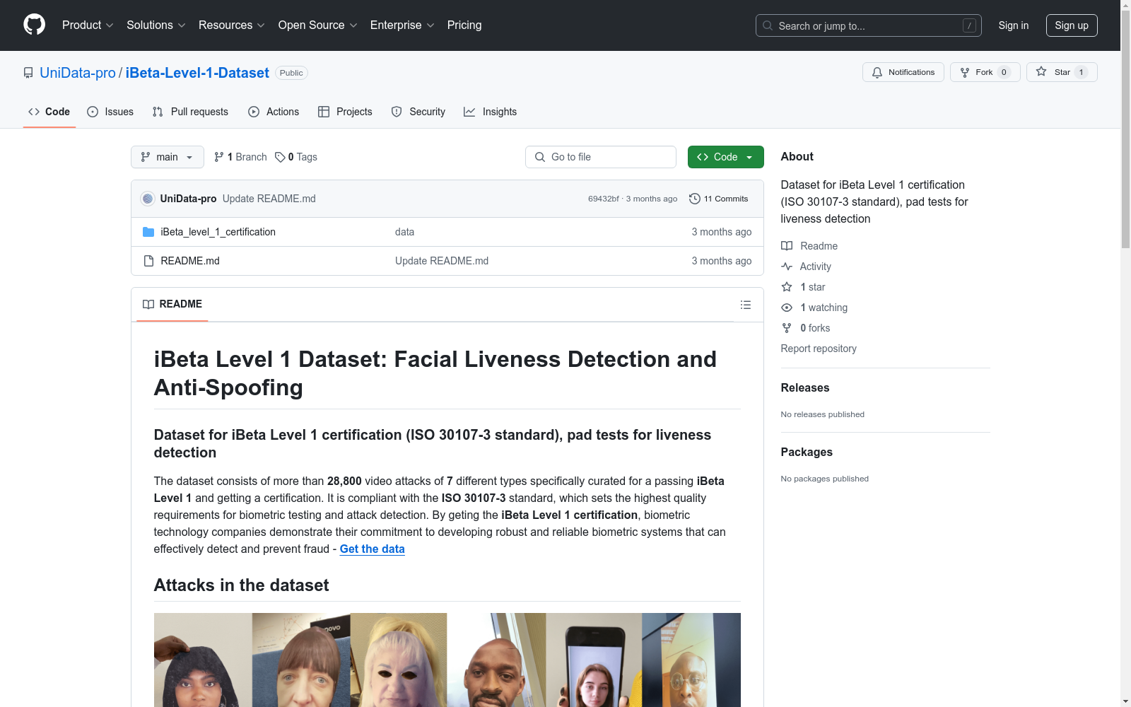Click the iBeta_level_1_certification folder icon
The height and width of the screenshot is (707, 1131).
click(x=148, y=232)
